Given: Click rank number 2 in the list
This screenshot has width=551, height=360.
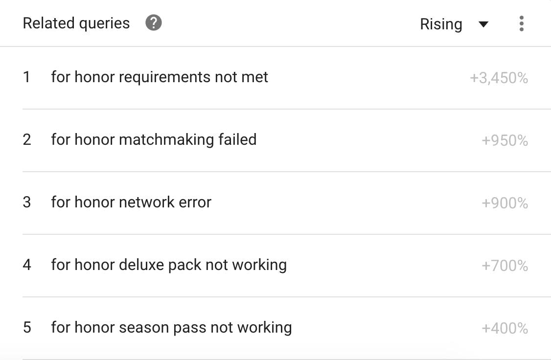Looking at the screenshot, I should click(x=27, y=140).
